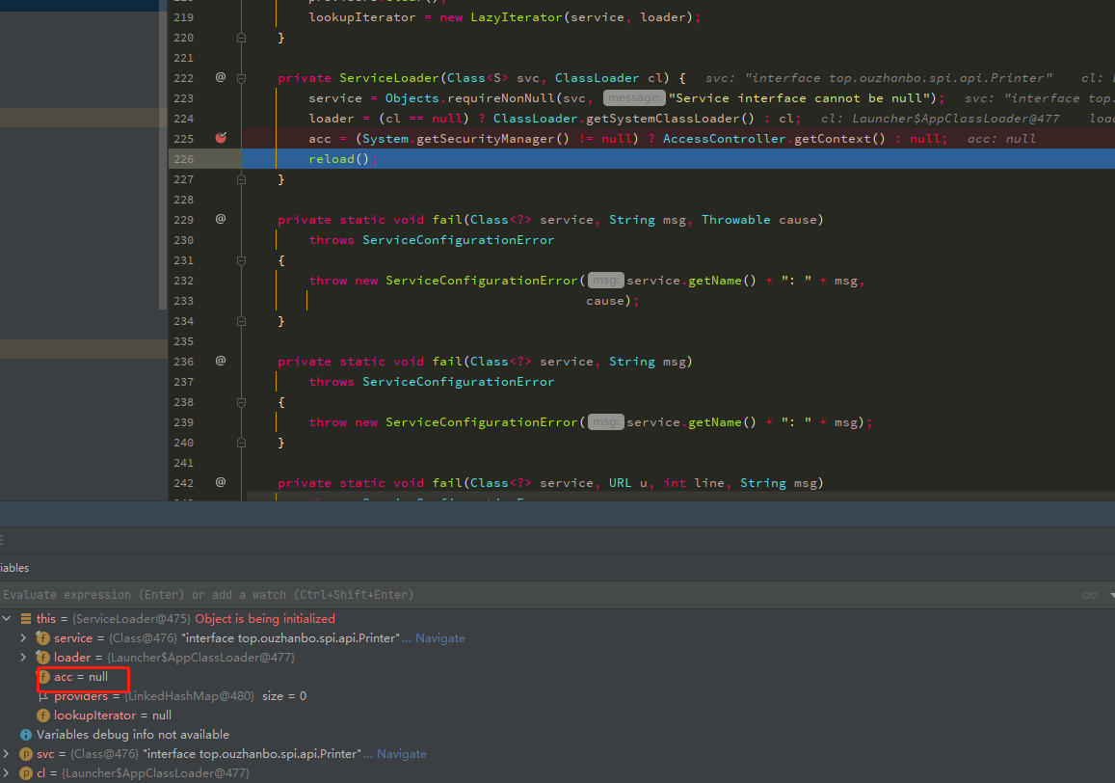Click the 'this' object icon in Variables

tap(26, 618)
